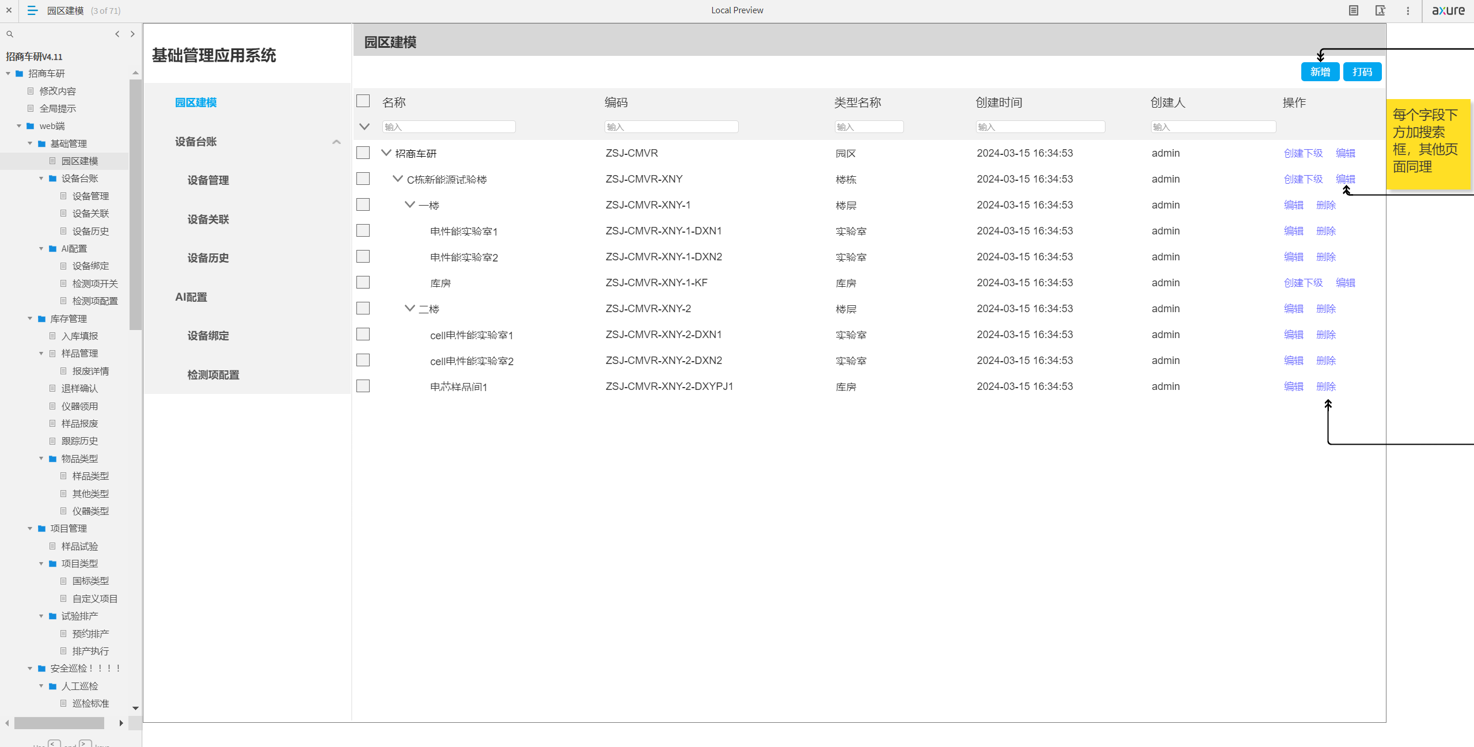Tick the checkbox for row cell电件能实验室2
Screen dimensions: 1474x747
tap(363, 360)
